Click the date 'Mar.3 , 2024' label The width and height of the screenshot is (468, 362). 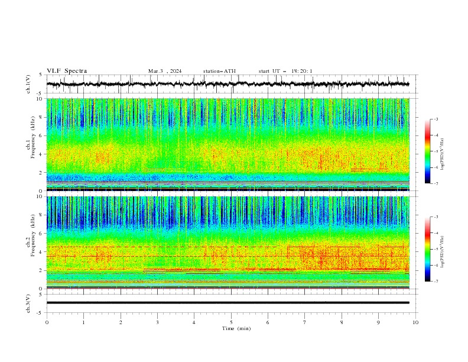[165, 71]
